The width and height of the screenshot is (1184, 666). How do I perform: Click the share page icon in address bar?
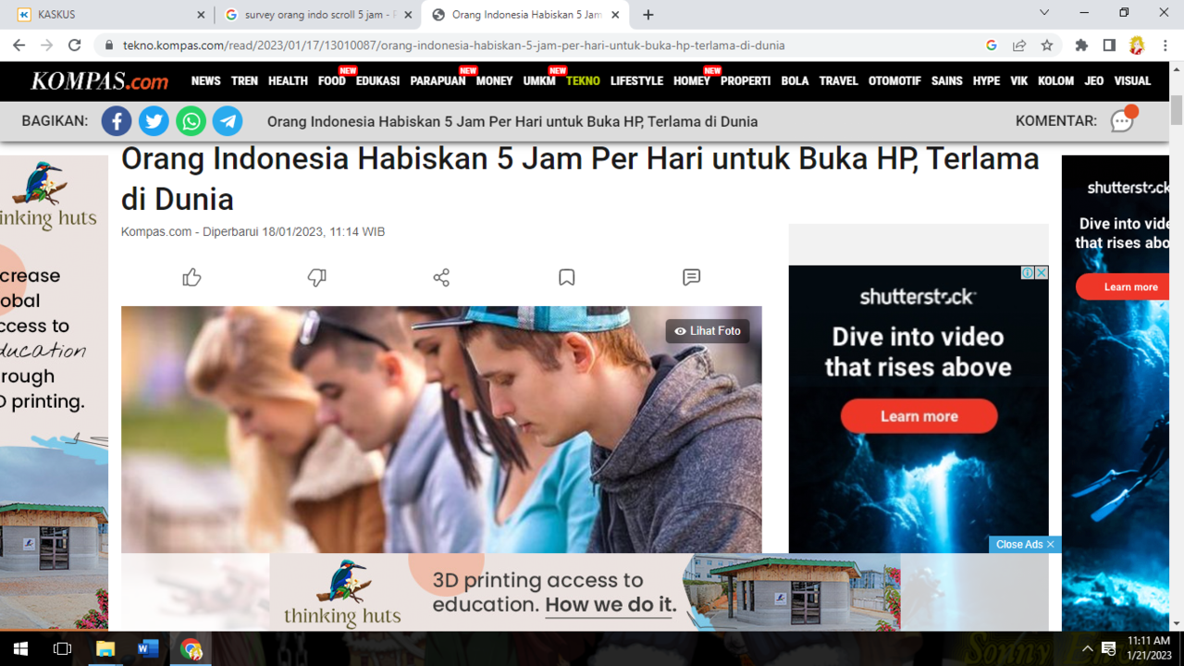(x=1019, y=45)
